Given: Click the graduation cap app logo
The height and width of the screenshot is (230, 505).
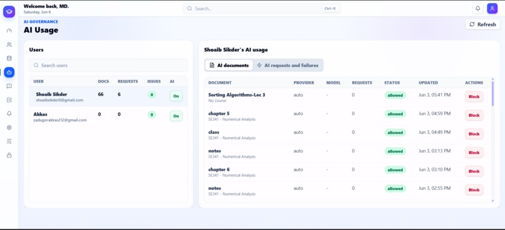Looking at the screenshot, I should click(x=9, y=12).
